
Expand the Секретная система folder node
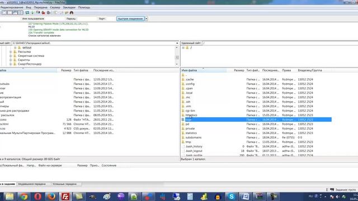pos(11,56)
